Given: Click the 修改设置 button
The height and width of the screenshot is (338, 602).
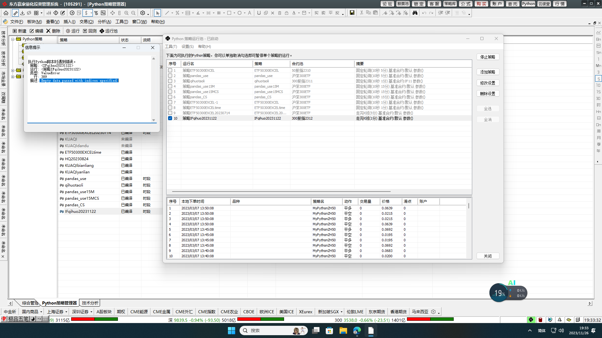Looking at the screenshot, I should click(488, 83).
